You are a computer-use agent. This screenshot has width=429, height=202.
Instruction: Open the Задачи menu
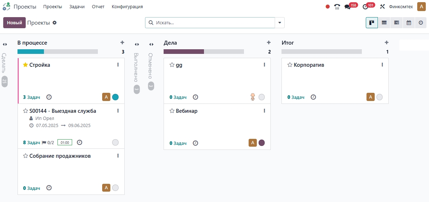click(77, 7)
